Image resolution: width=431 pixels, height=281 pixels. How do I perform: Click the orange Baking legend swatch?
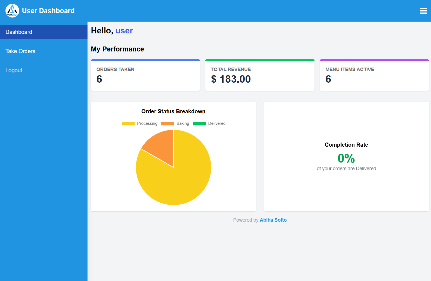168,124
